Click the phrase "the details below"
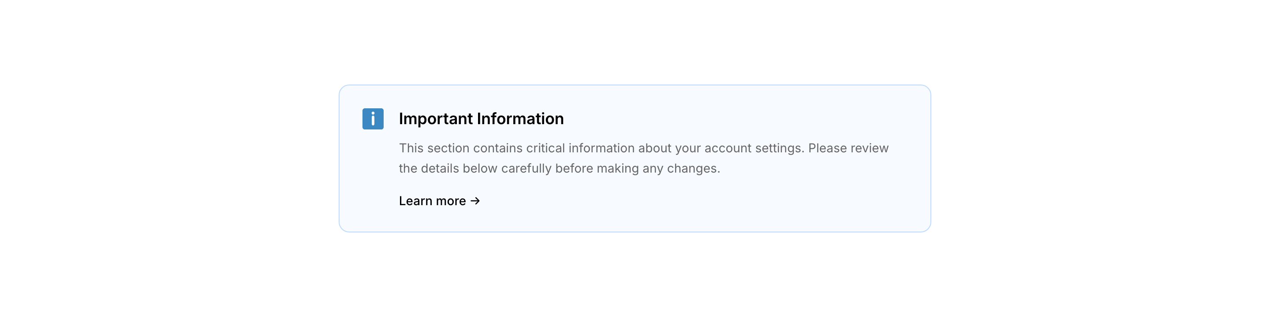1270x317 pixels. coord(448,168)
